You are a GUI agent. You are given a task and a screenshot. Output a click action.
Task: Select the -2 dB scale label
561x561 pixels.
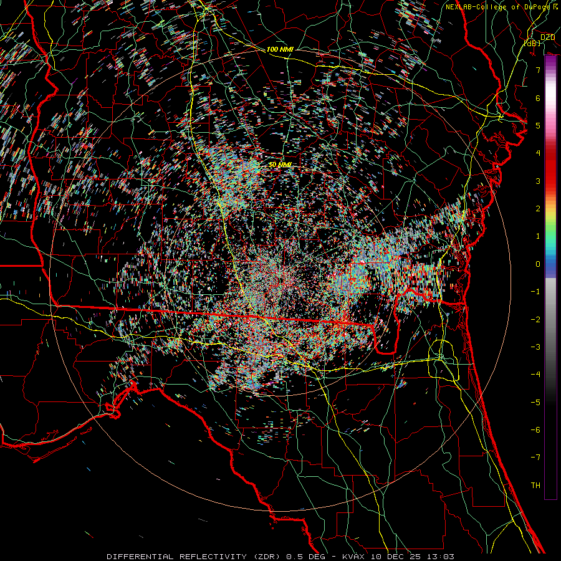(535, 320)
